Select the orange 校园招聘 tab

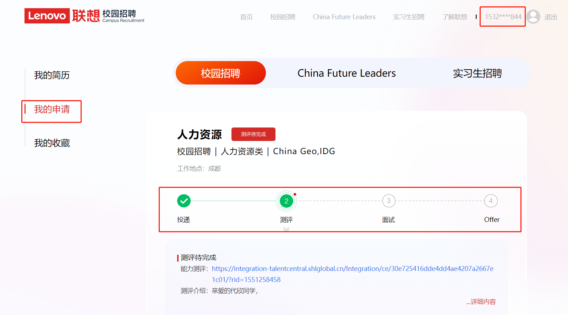(x=220, y=73)
